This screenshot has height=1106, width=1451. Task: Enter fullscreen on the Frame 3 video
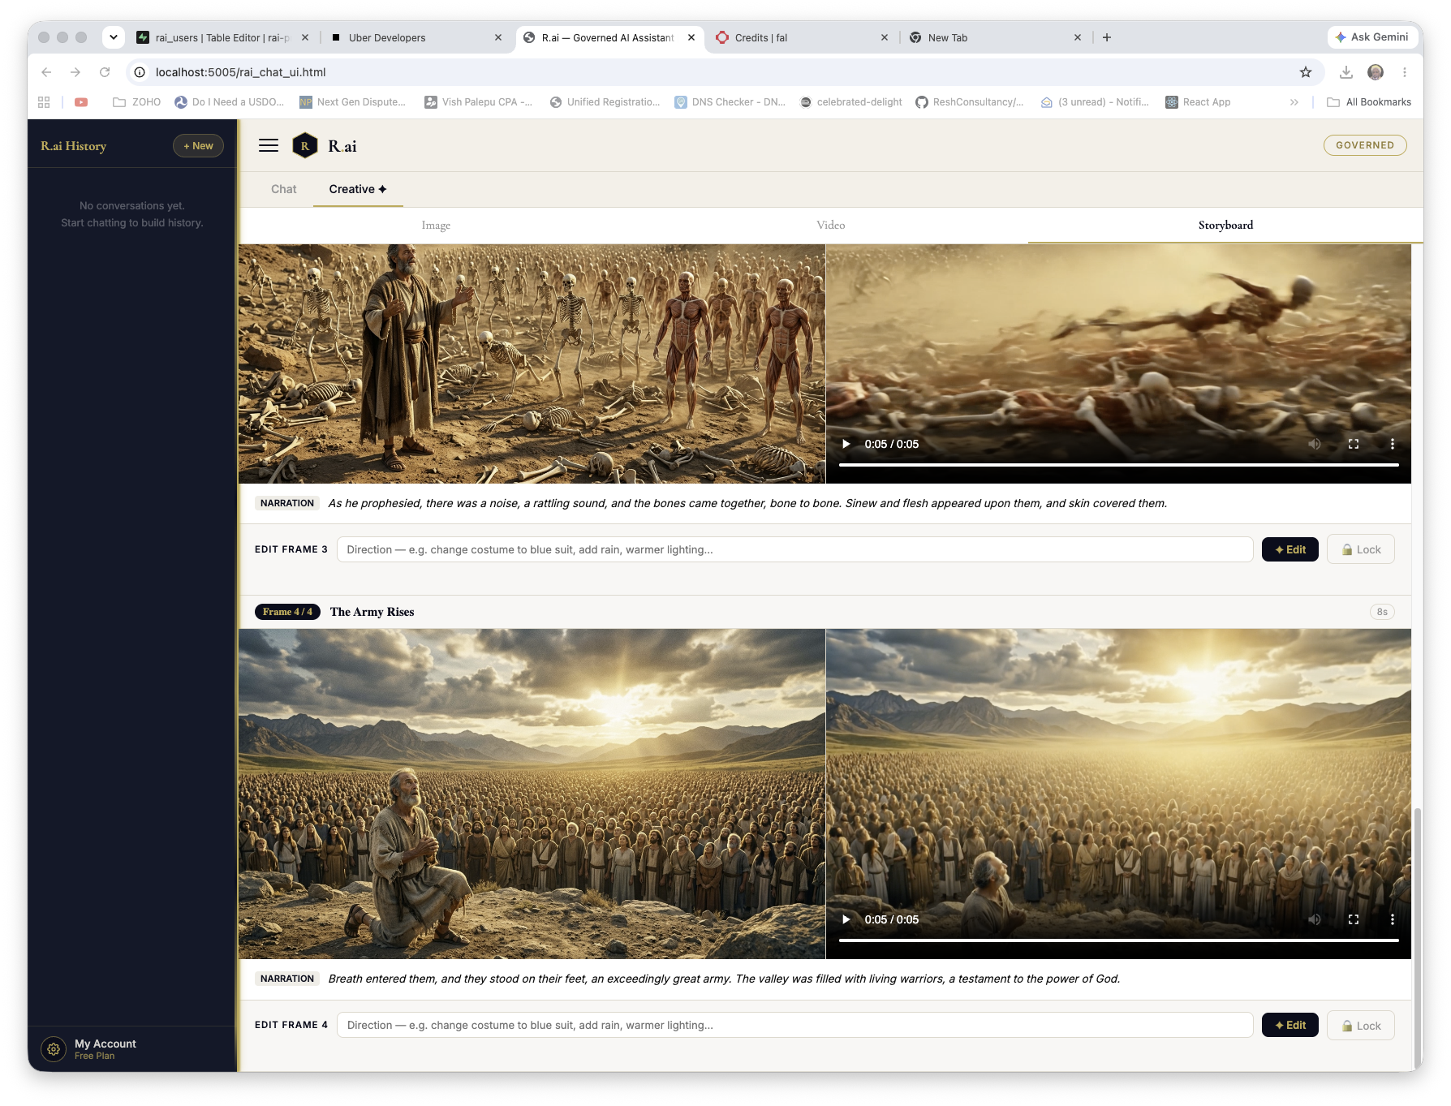[1354, 444]
